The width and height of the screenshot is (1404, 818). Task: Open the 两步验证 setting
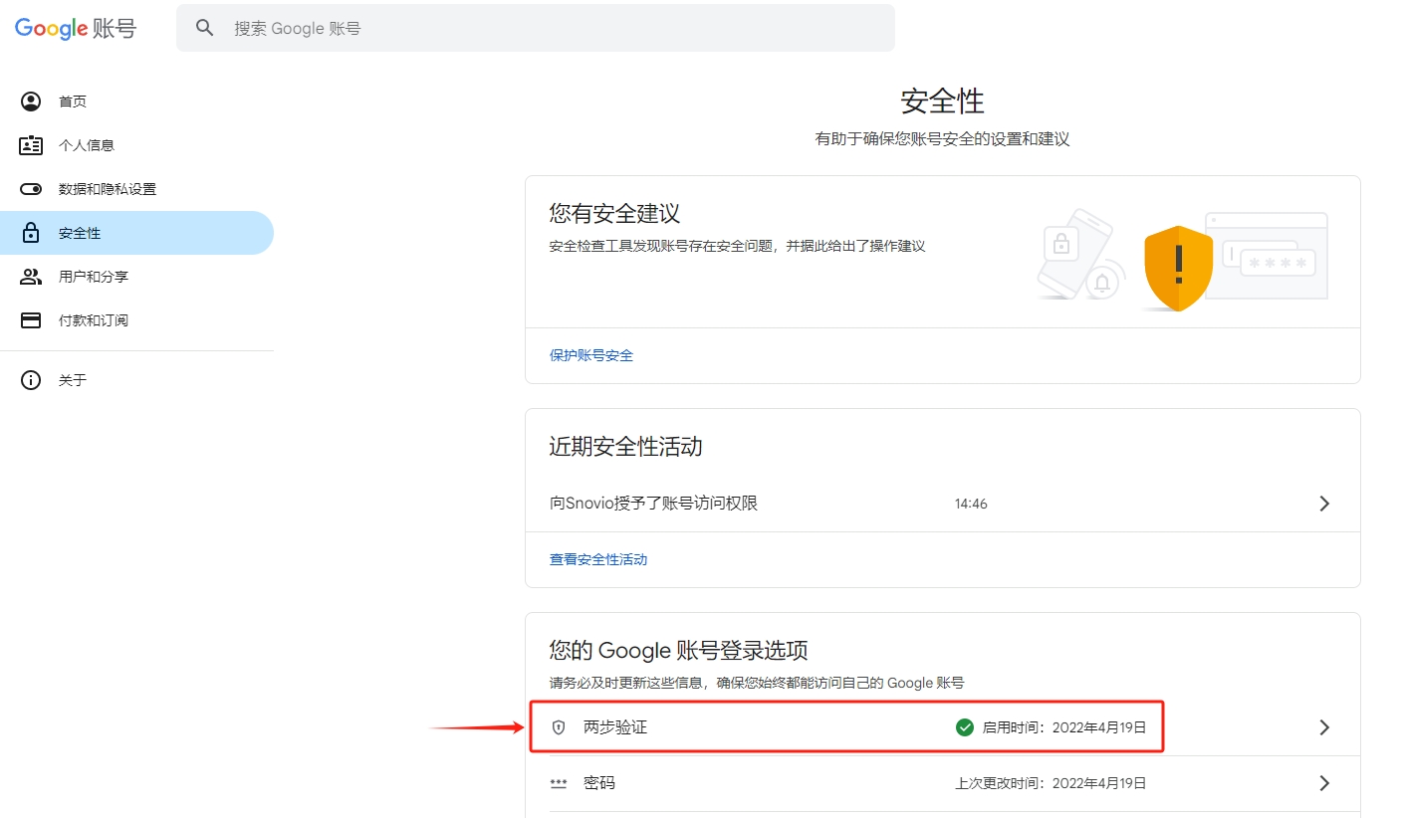tap(942, 727)
